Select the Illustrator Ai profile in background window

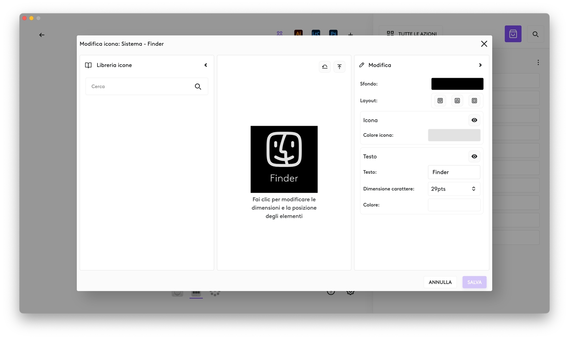click(x=298, y=33)
